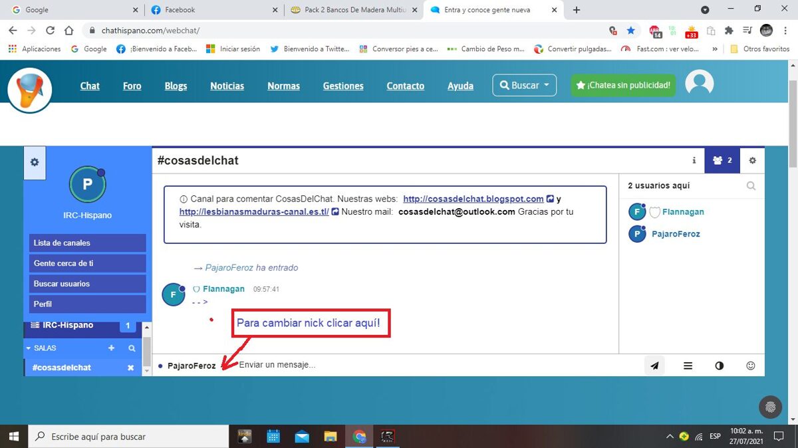This screenshot has height=448, width=798.
Task: Click the channel info icon
Action: 694,160
